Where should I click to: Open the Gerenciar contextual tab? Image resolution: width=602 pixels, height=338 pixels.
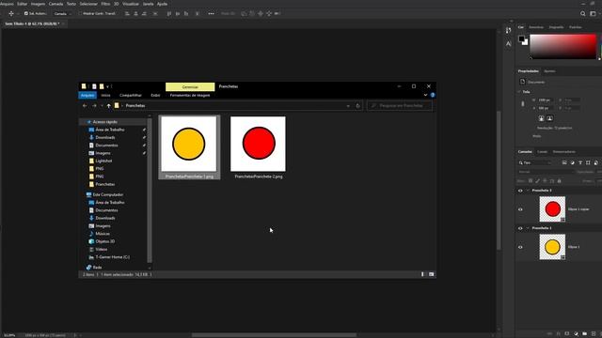190,87
